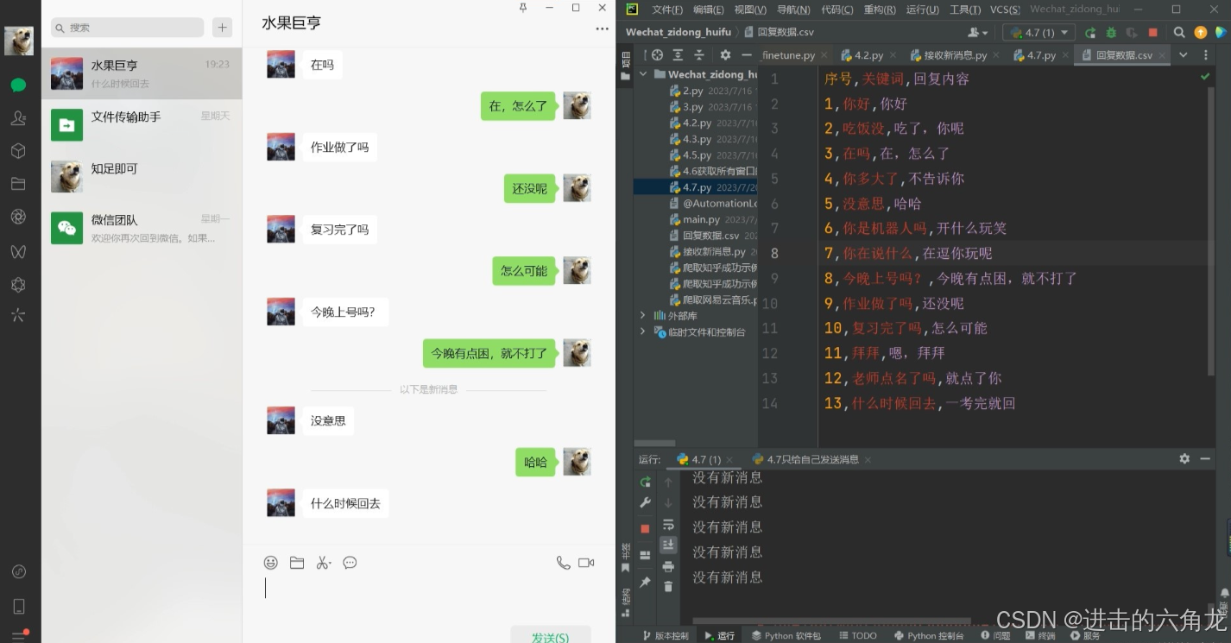The image size is (1231, 643).
Task: Open PyCharm 编辑(E) menu
Action: point(709,9)
